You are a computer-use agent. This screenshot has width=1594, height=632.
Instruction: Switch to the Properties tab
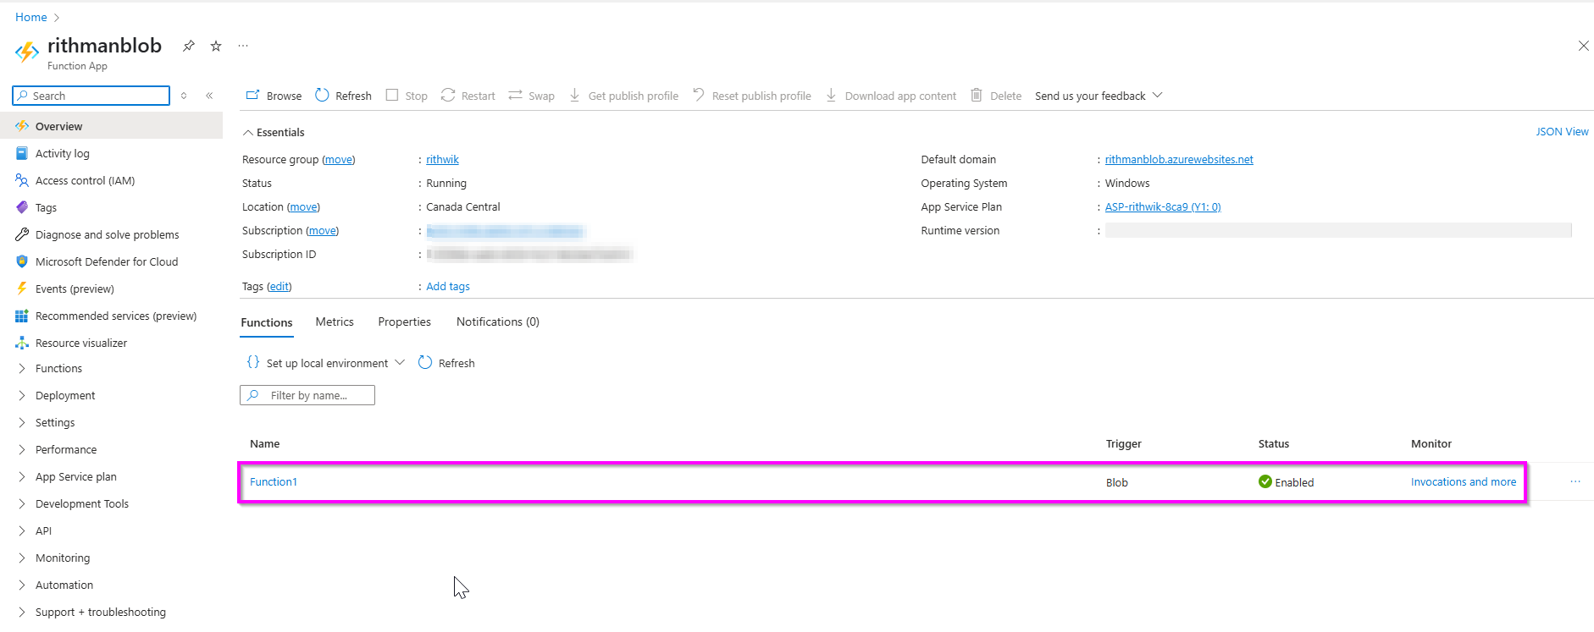pos(404,321)
